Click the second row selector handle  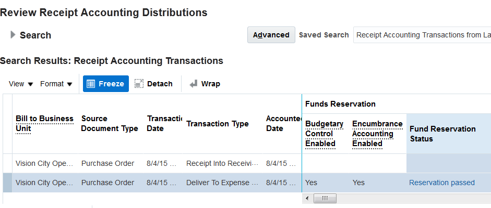(x=7, y=183)
